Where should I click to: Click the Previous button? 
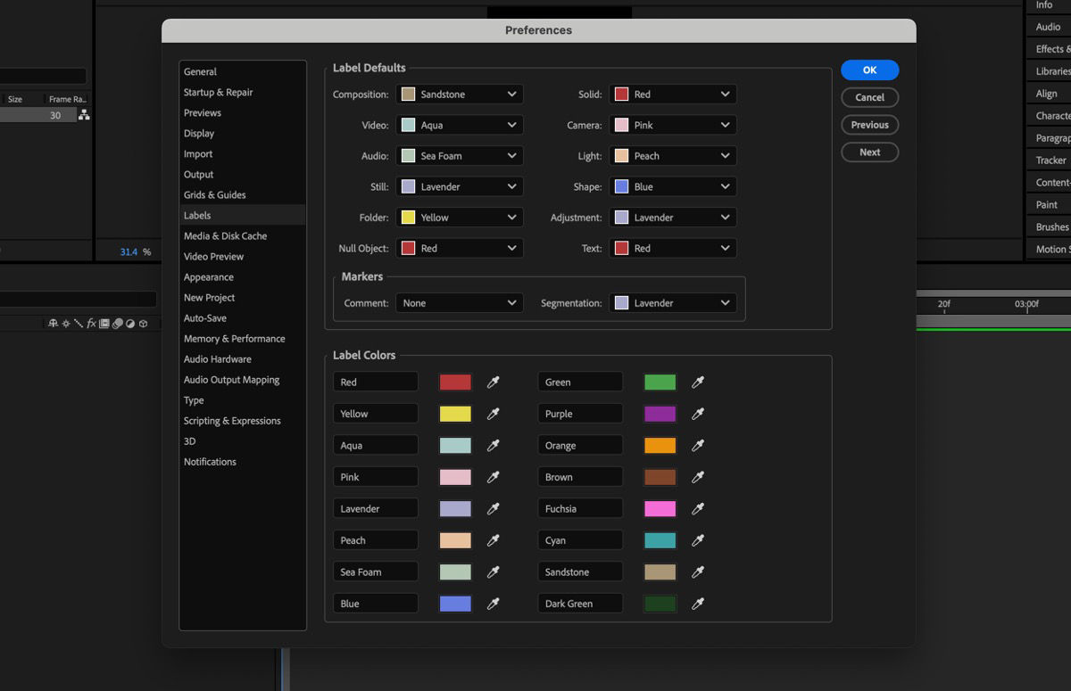point(868,125)
